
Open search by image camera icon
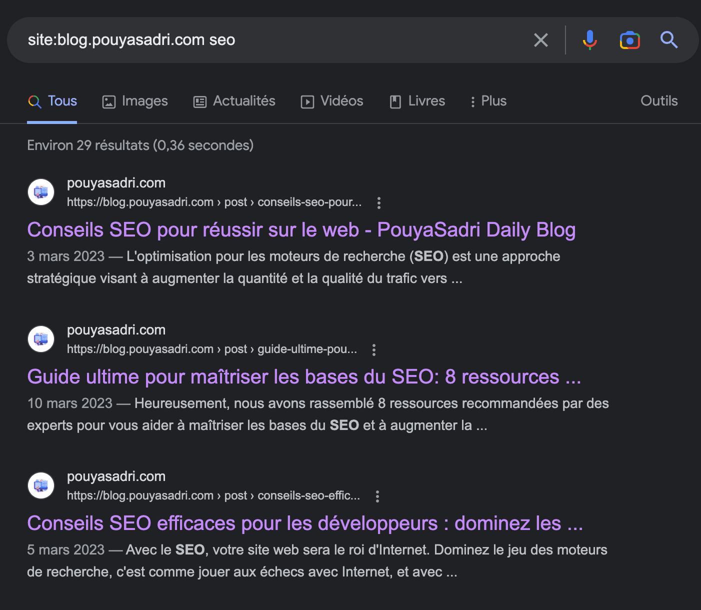point(630,40)
